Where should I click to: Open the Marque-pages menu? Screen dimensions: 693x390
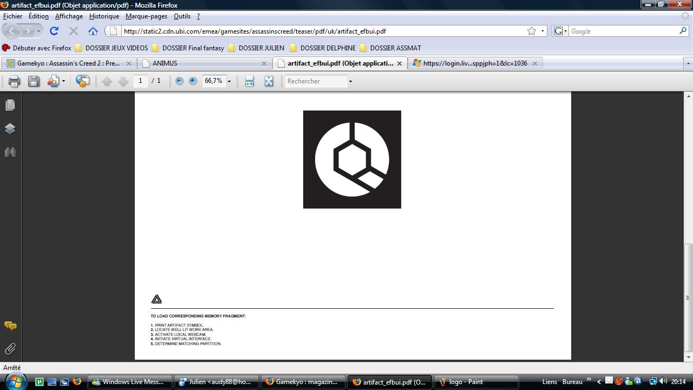(146, 16)
